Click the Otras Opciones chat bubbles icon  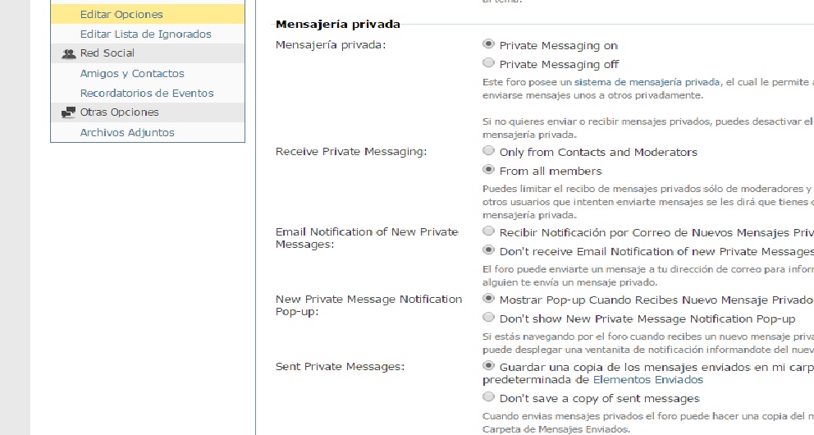[x=69, y=112]
